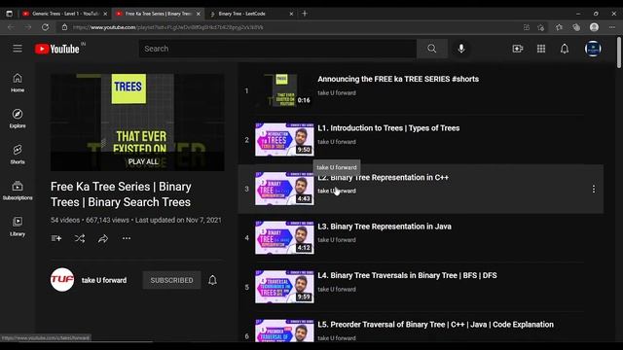
Task: Open Subscriptions in the sidebar
Action: (x=18, y=191)
